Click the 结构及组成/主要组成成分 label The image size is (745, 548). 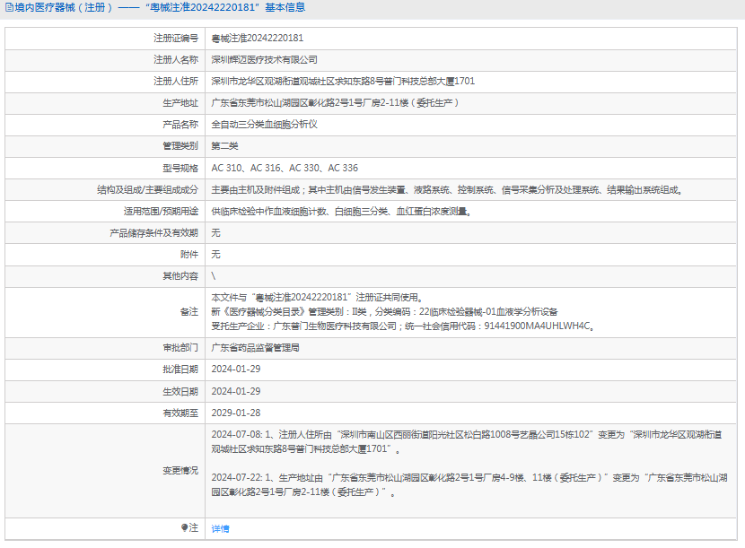[x=148, y=190]
